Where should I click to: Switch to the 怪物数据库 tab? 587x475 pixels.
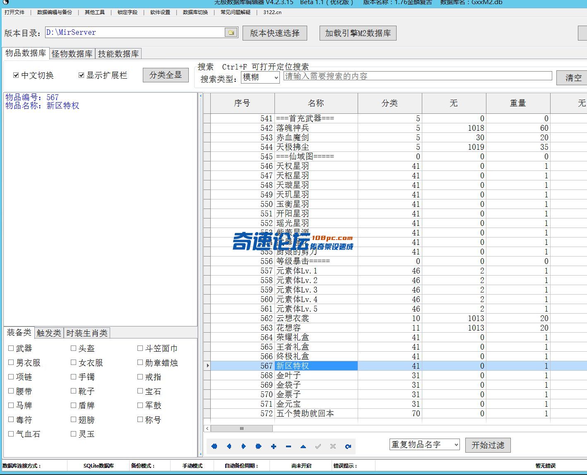72,54
